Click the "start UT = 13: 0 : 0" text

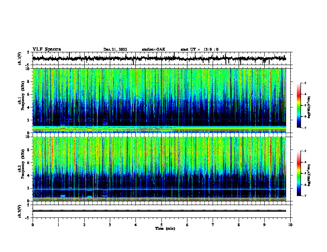pyautogui.click(x=199, y=49)
